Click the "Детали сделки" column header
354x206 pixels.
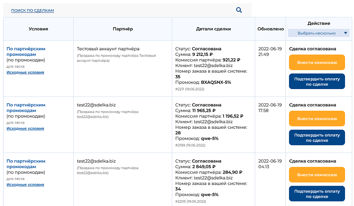pyautogui.click(x=213, y=29)
